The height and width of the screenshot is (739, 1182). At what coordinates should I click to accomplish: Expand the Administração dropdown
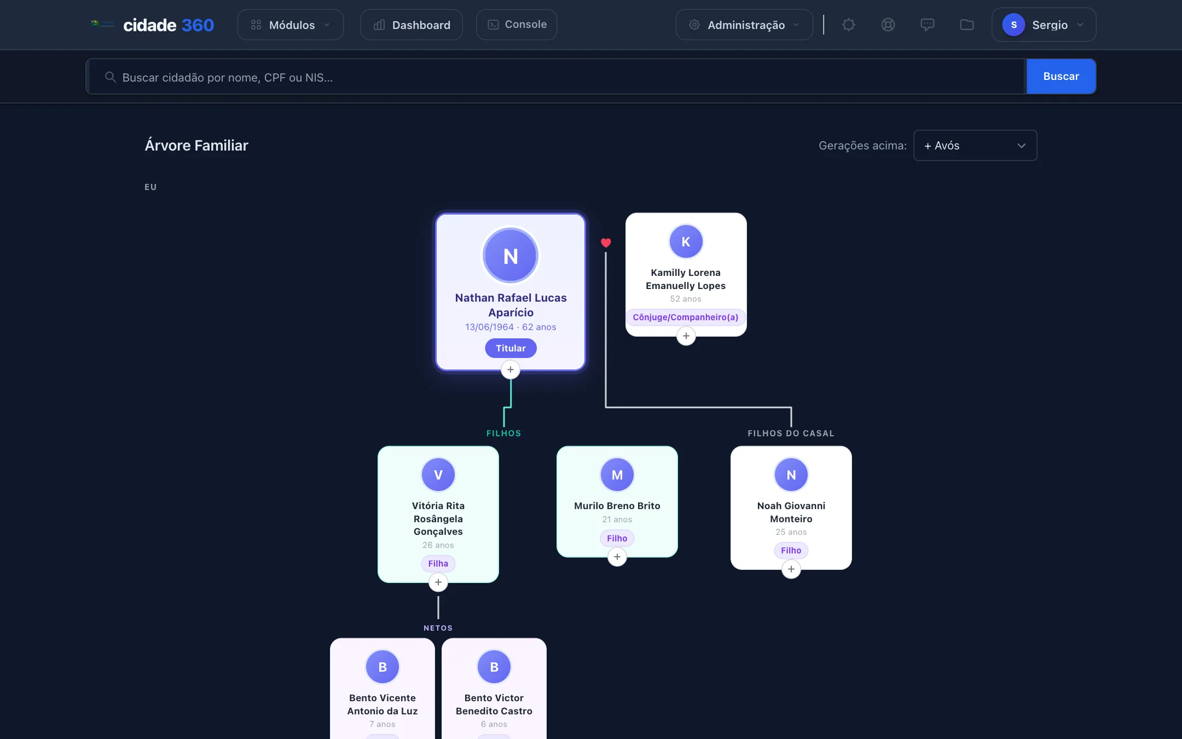pyautogui.click(x=744, y=25)
